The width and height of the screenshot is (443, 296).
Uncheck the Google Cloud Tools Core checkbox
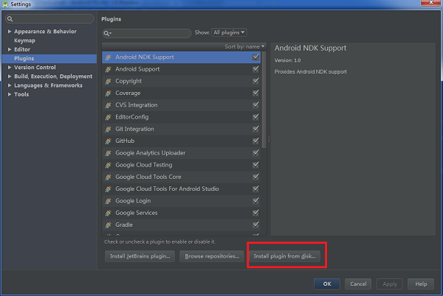[255, 177]
